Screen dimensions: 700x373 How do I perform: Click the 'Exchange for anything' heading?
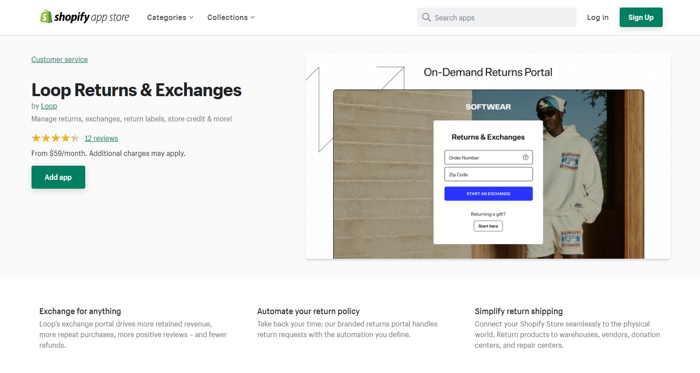[x=80, y=311]
